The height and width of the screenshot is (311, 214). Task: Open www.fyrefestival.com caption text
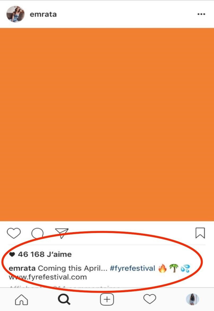pos(48,277)
